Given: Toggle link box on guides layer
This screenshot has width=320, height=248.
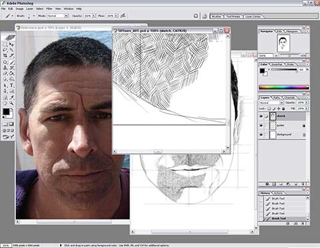Looking at the screenshot, I should pyautogui.click(x=266, y=126).
